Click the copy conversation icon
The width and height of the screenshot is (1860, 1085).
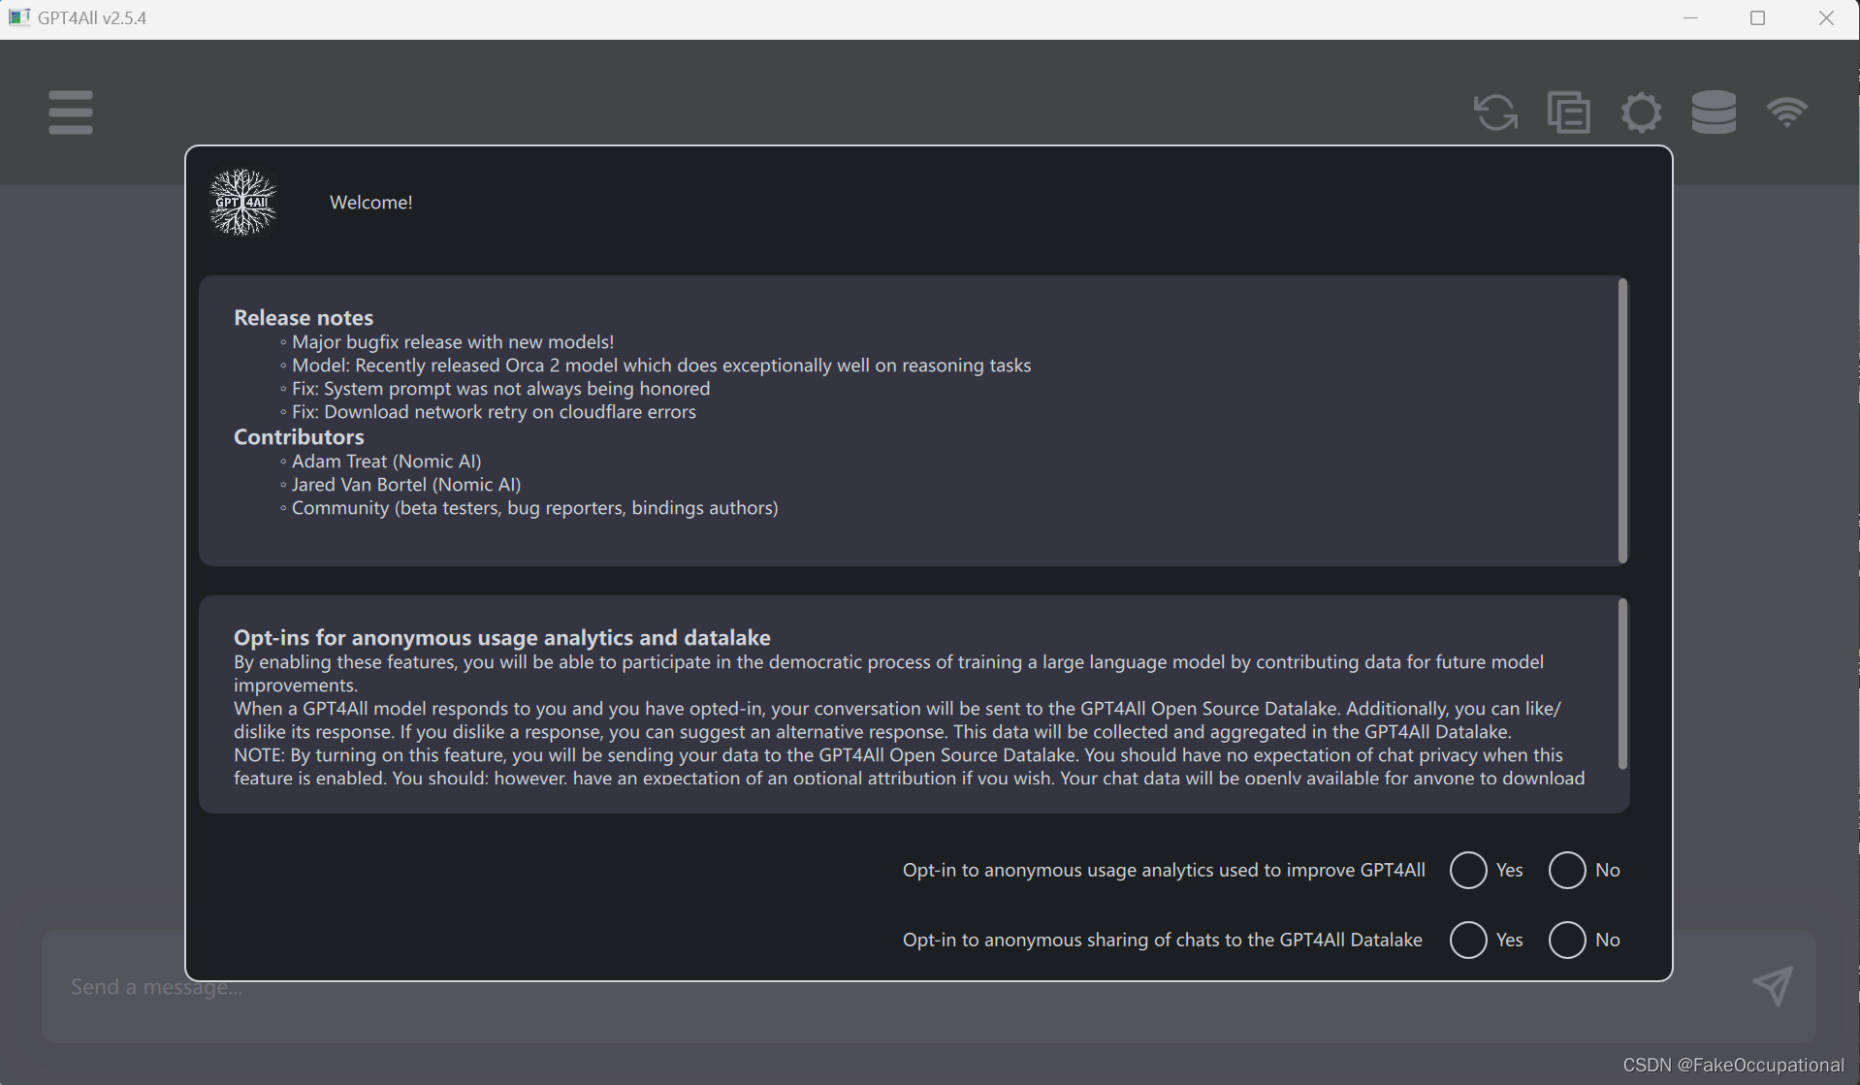(x=1568, y=112)
